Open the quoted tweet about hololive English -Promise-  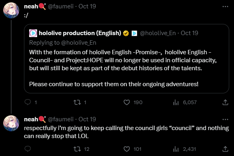point(127,59)
